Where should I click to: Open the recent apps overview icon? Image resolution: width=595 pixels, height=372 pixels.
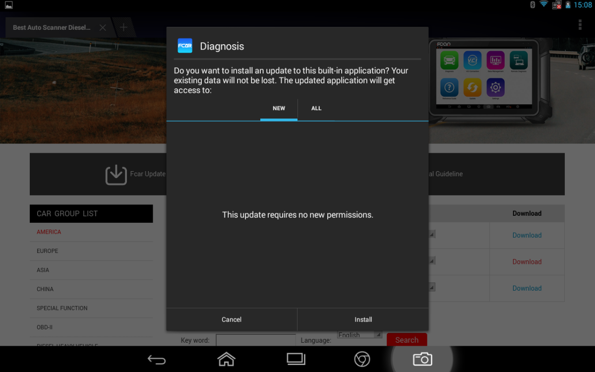(x=296, y=359)
